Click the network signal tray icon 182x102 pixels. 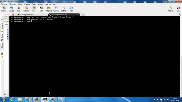click(164, 99)
